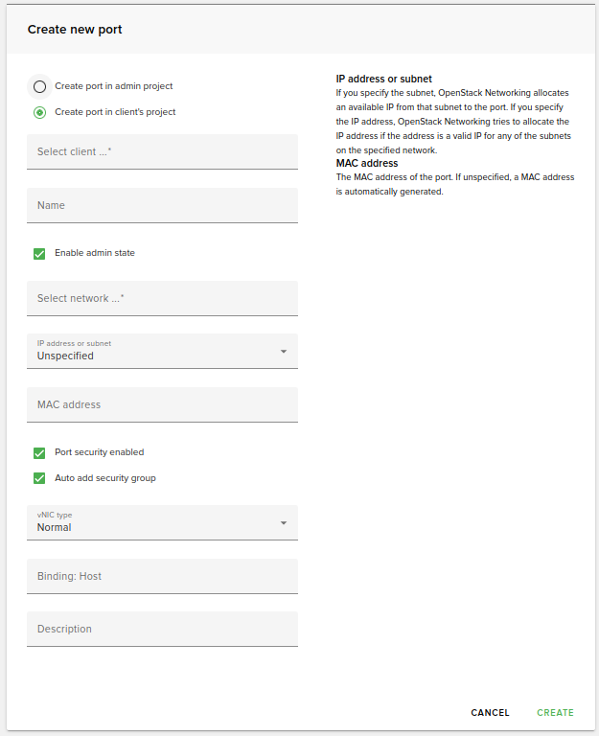Focus the MAC address input field

pyautogui.click(x=162, y=404)
